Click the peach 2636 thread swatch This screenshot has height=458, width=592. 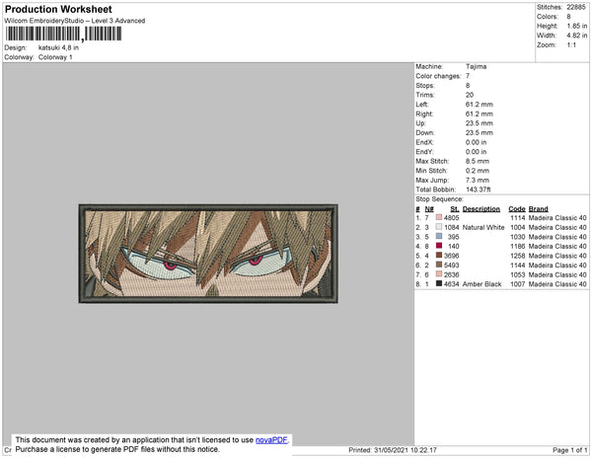[439, 274]
